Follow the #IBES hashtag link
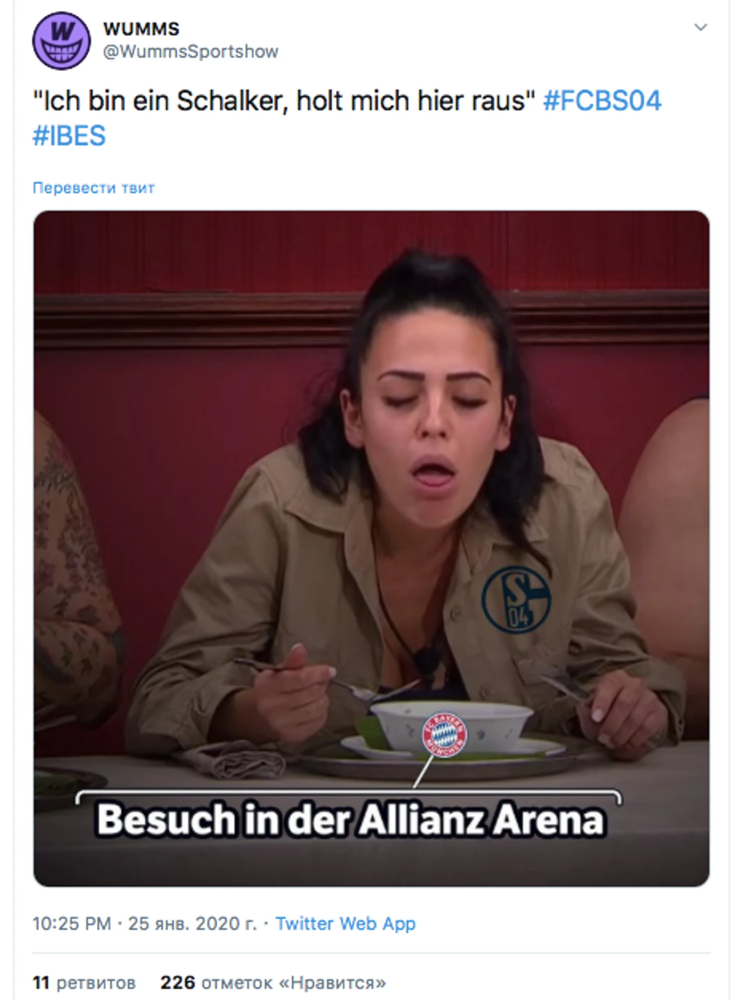The height and width of the screenshot is (1000, 741). [69, 136]
